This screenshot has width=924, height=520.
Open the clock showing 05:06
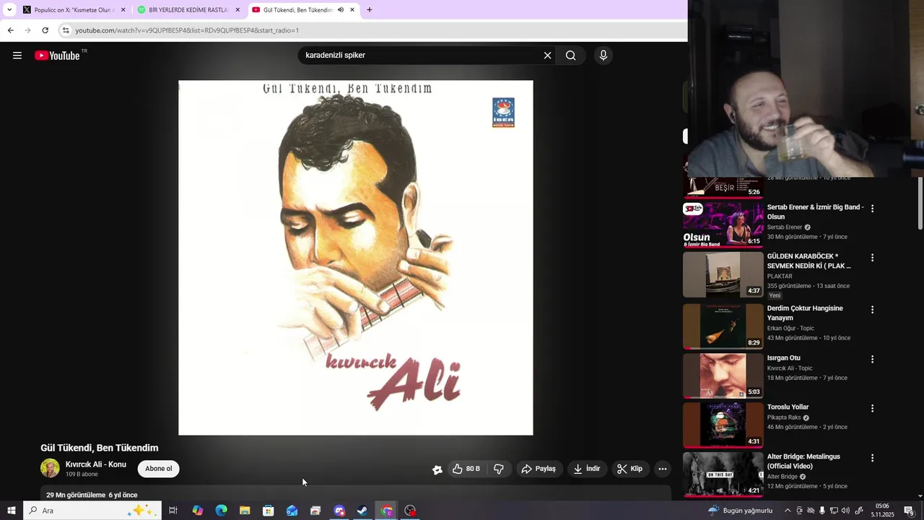pyautogui.click(x=882, y=511)
